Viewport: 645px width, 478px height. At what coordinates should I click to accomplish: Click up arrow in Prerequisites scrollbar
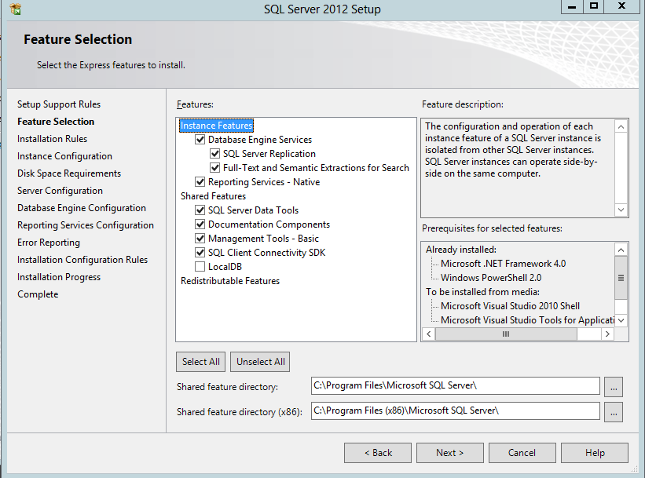pos(621,250)
